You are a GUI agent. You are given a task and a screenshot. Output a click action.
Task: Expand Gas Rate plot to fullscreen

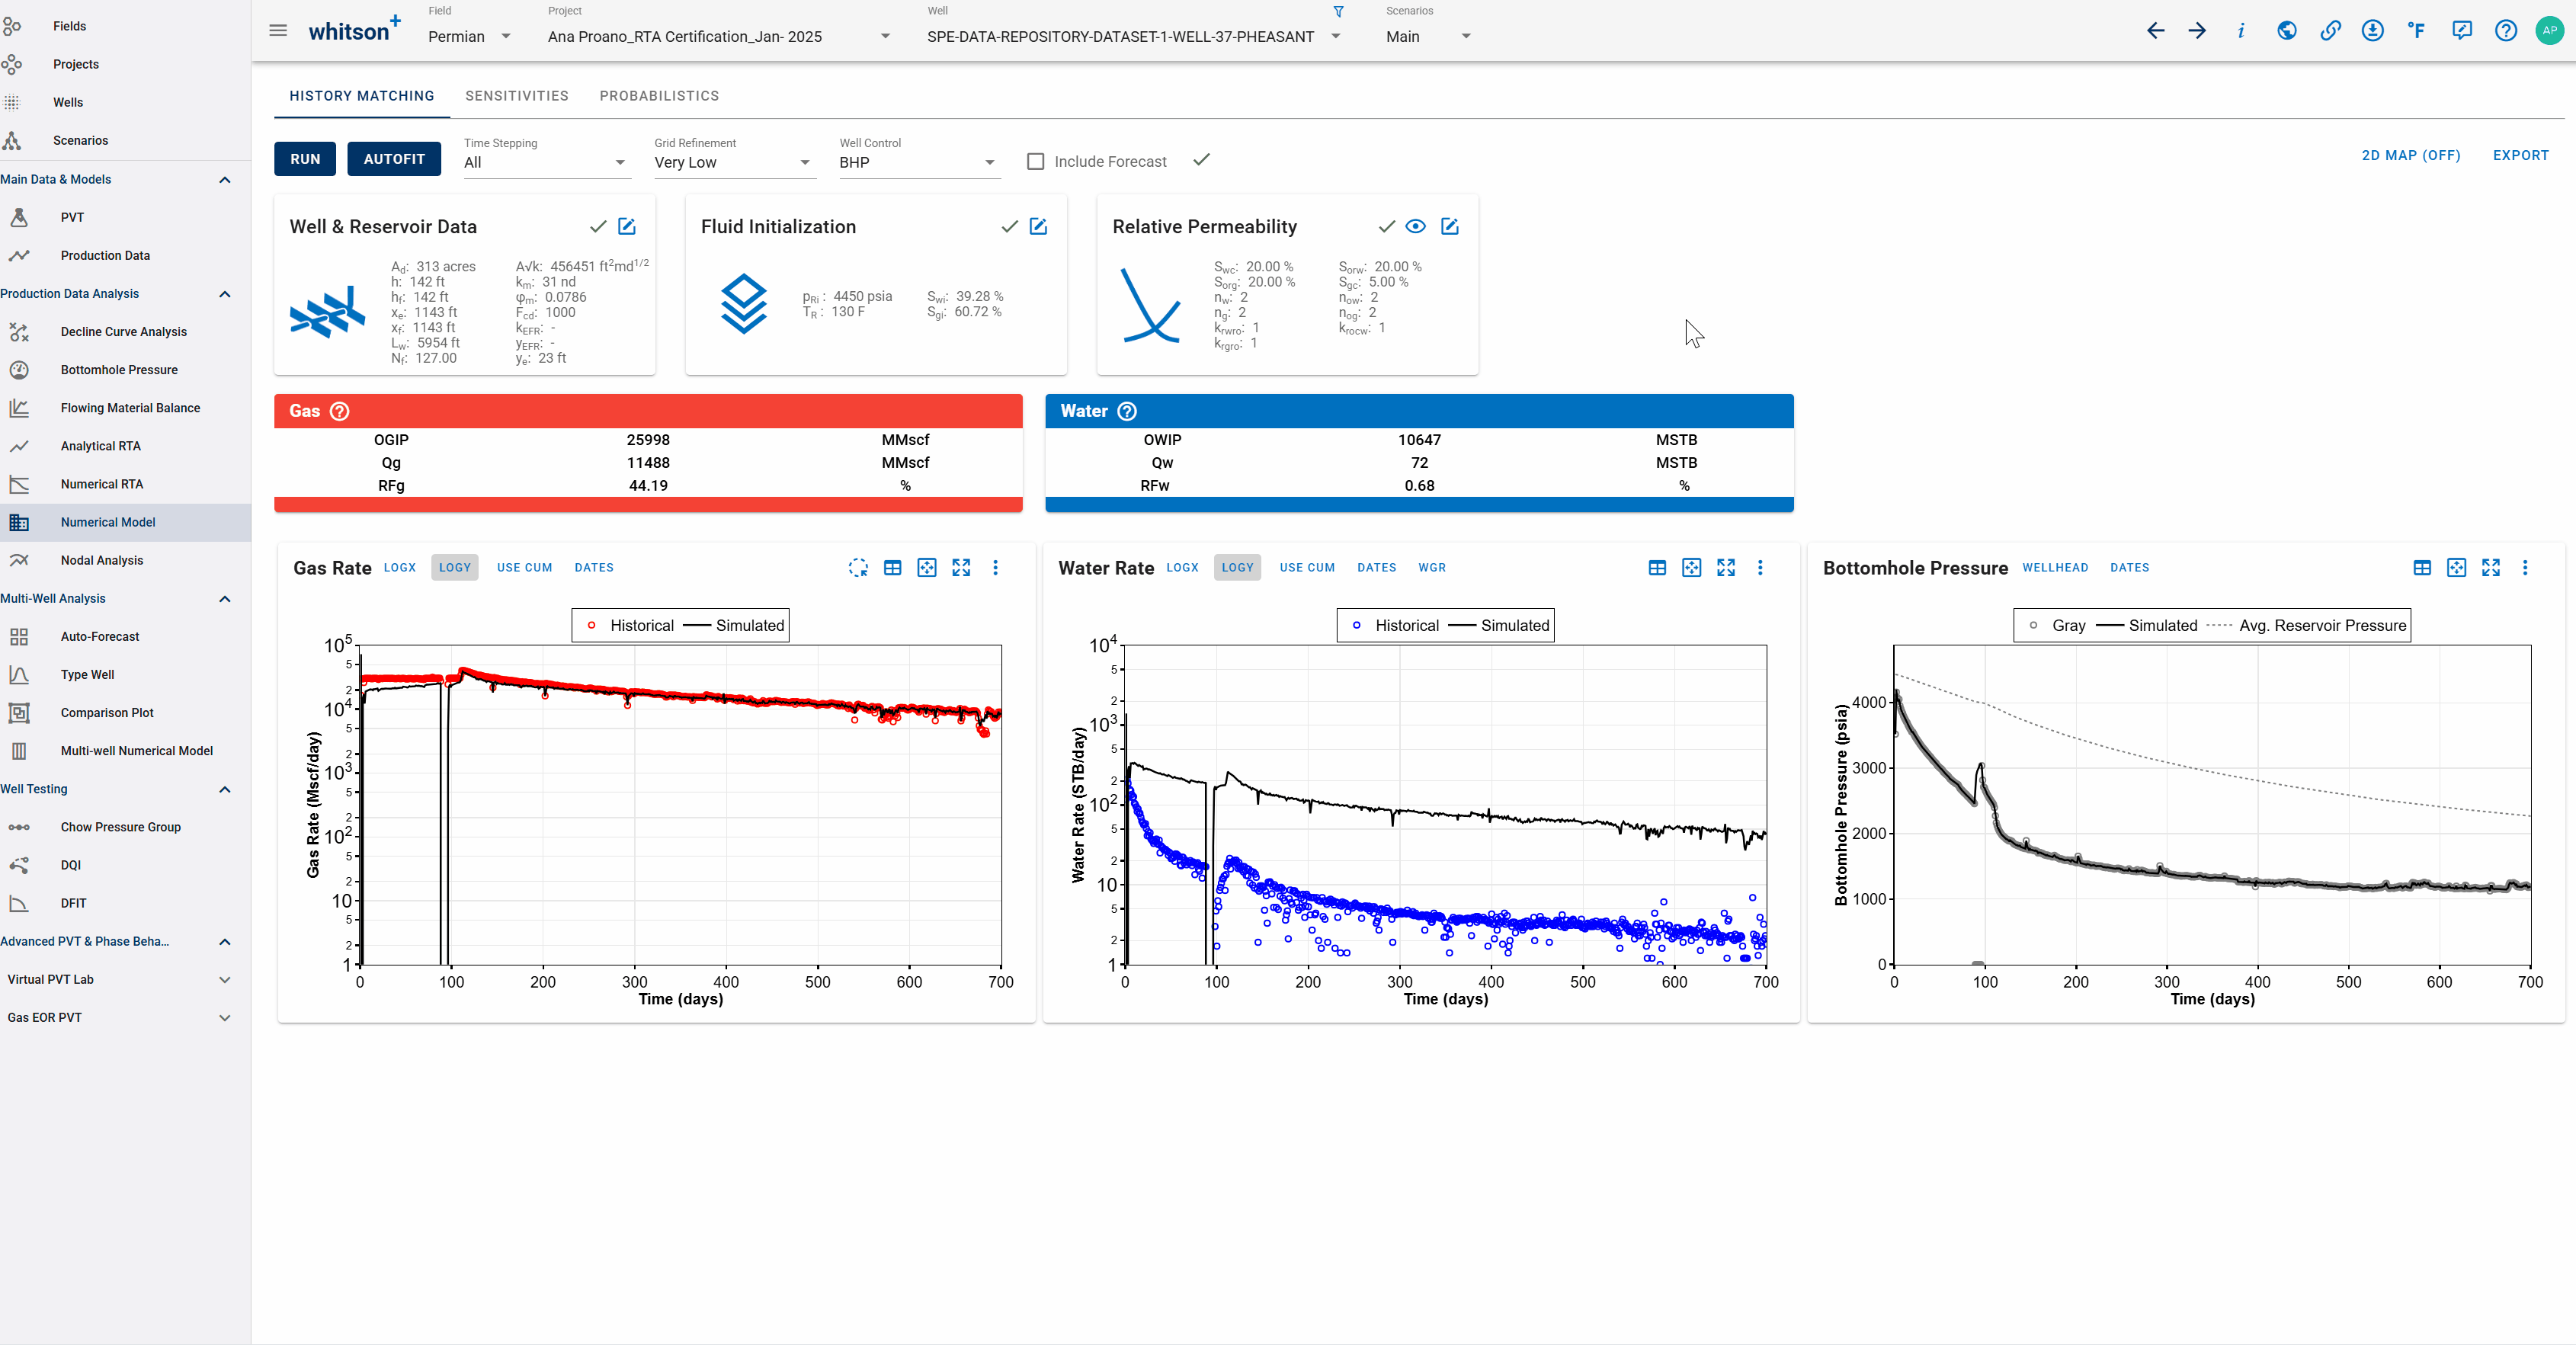pyautogui.click(x=961, y=568)
